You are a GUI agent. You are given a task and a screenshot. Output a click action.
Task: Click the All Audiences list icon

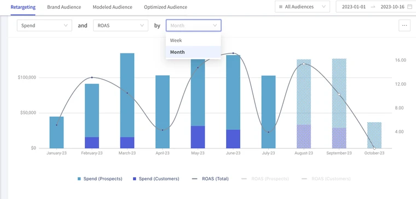281,7
